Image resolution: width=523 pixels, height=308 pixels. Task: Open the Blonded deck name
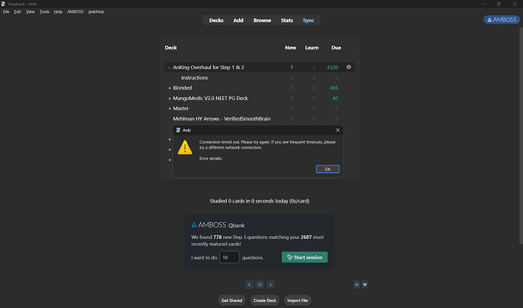[183, 88]
